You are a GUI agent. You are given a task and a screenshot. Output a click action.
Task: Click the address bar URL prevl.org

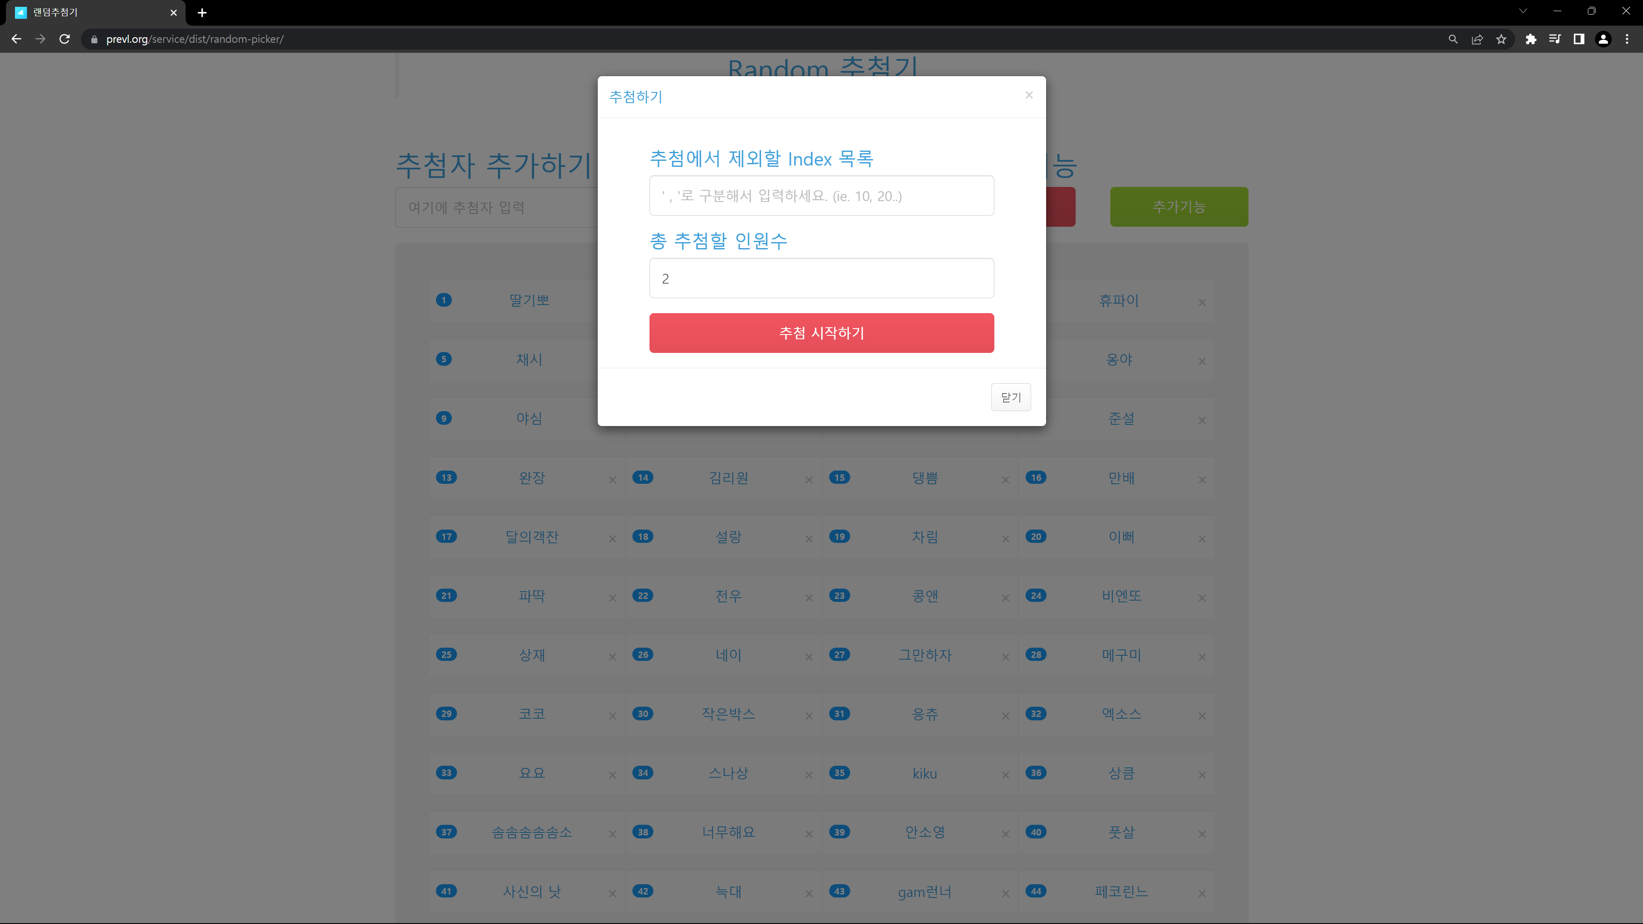click(x=195, y=39)
